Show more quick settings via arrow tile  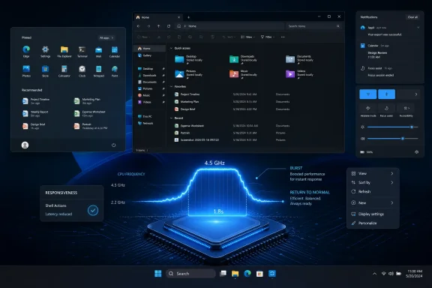pos(416,94)
